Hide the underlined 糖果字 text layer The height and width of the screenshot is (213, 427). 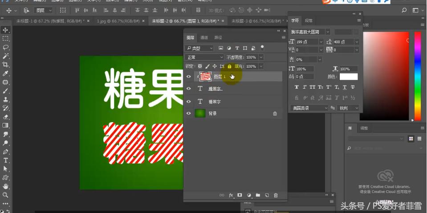tap(188, 89)
